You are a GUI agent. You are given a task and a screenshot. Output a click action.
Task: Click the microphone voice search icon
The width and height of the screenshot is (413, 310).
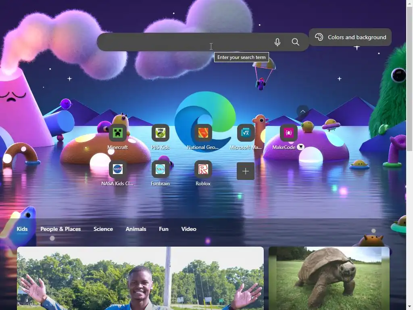[277, 42]
